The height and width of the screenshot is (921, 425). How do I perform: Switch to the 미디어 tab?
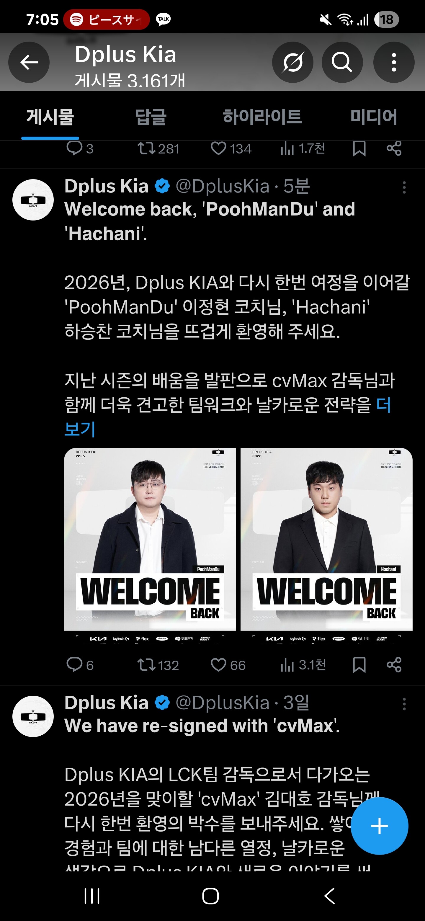pyautogui.click(x=374, y=117)
